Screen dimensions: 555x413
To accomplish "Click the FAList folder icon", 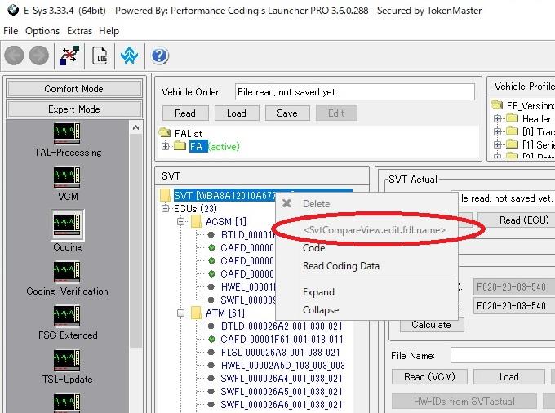I will (x=165, y=133).
